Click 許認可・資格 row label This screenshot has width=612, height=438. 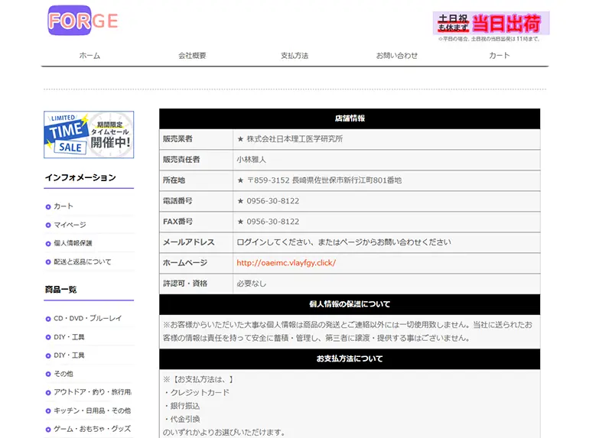[185, 284]
